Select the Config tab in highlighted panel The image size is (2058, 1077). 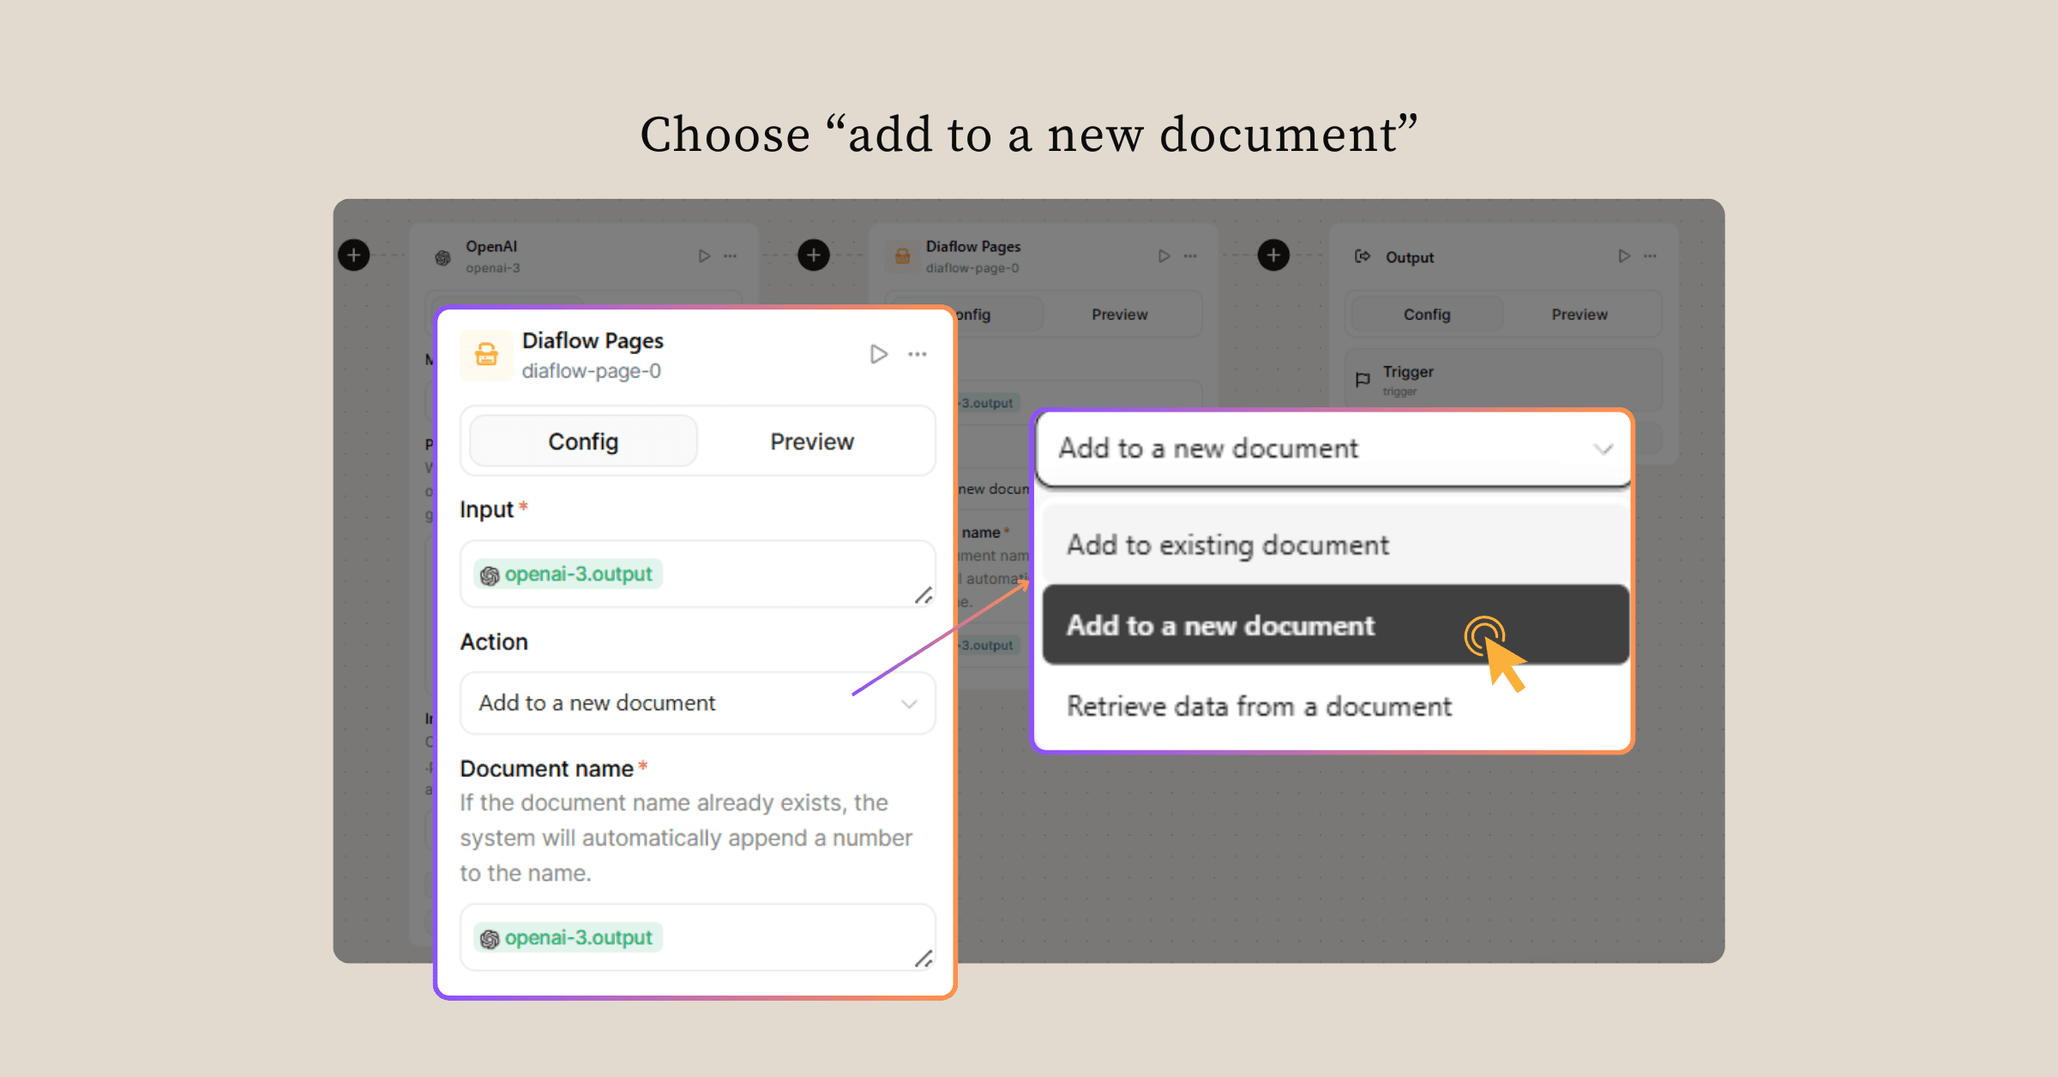(583, 442)
